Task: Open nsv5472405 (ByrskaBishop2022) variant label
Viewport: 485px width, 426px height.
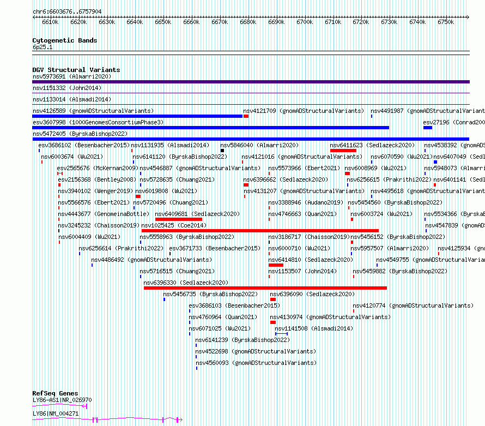Action: coord(80,134)
